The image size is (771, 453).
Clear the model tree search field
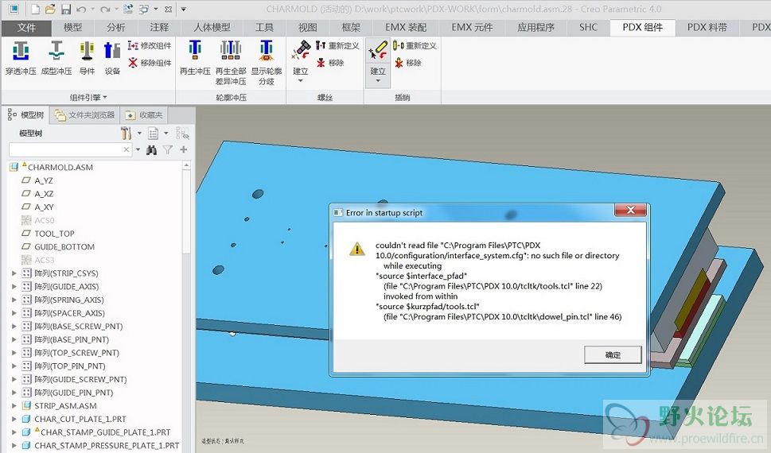coord(127,149)
